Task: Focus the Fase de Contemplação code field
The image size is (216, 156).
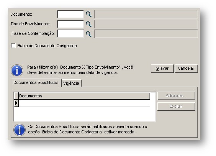Action: point(70,34)
